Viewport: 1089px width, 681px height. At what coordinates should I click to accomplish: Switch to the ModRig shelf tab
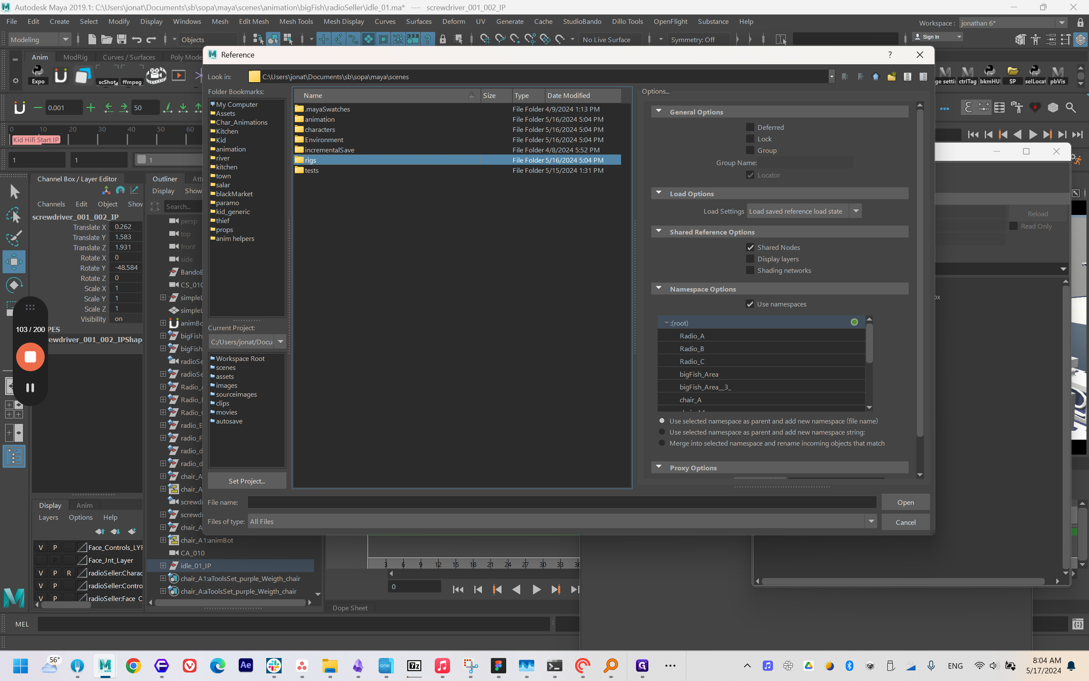(x=75, y=57)
